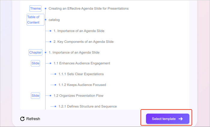Screen dimensions: 210x127
Task: Click the bullet node beside the Theme title
Action: 46,9
